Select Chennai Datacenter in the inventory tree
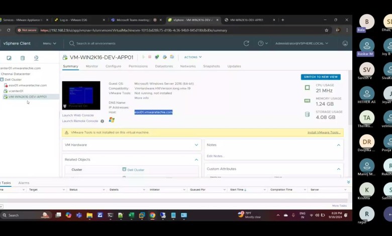Image resolution: width=392 pixels, height=236 pixels. [16, 74]
